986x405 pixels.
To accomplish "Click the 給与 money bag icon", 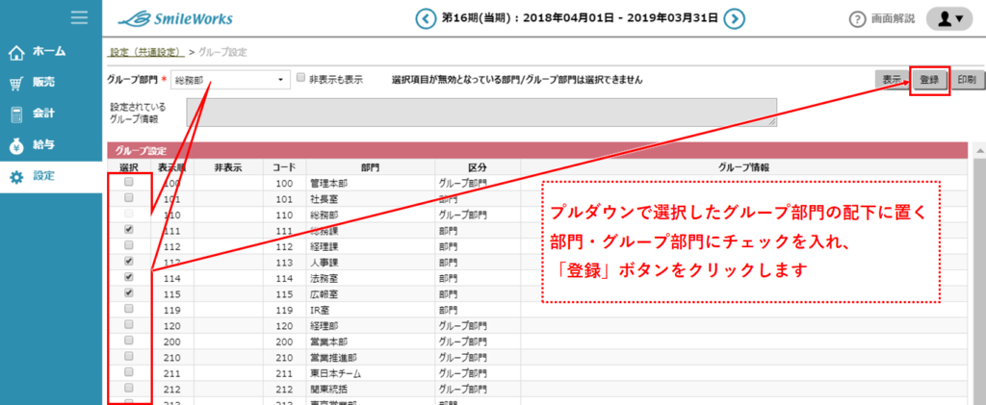I will tap(17, 145).
